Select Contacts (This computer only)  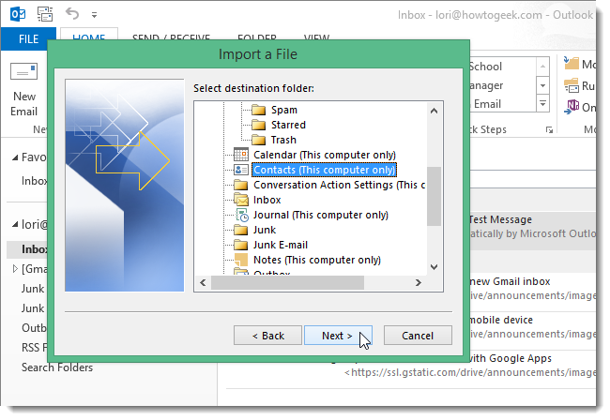[325, 170]
